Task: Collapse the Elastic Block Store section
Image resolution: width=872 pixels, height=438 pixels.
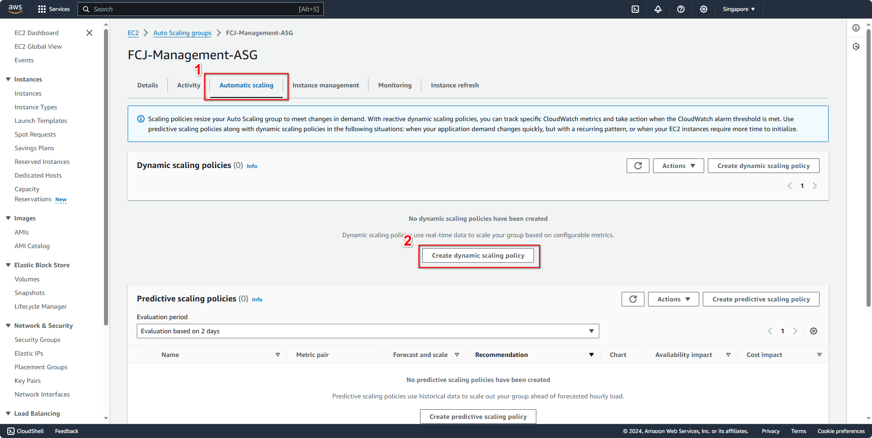Action: [x=8, y=265]
